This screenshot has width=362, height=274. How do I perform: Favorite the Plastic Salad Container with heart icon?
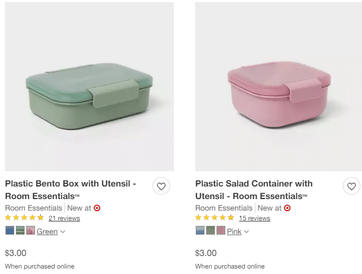click(351, 186)
